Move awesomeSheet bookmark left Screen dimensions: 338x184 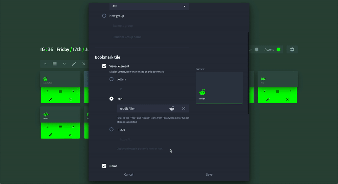pyautogui.click(x=47, y=91)
